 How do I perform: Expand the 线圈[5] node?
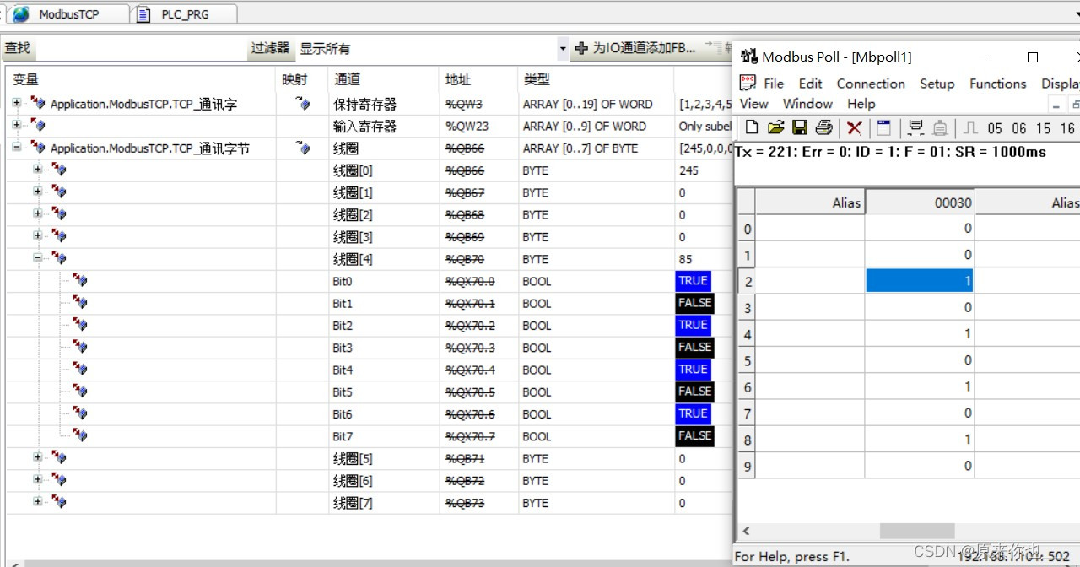[38, 457]
